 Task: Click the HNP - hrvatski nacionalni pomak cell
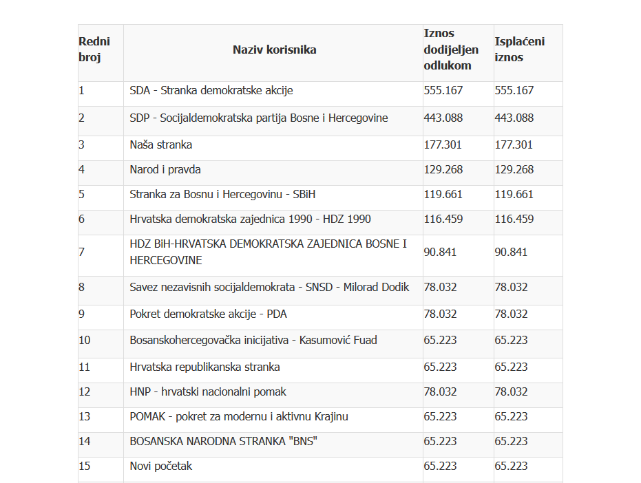coord(273,396)
